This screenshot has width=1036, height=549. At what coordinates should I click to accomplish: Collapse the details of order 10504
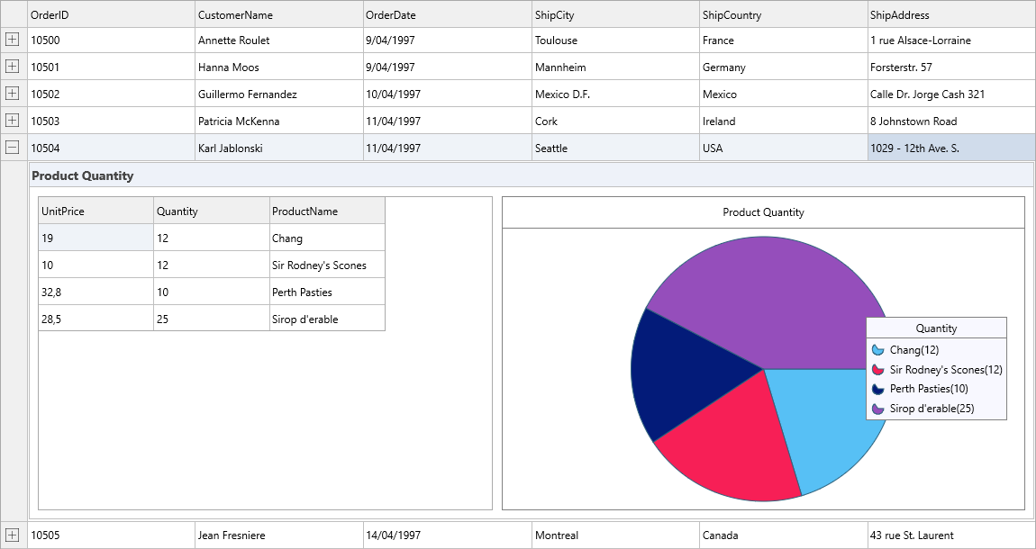14,147
